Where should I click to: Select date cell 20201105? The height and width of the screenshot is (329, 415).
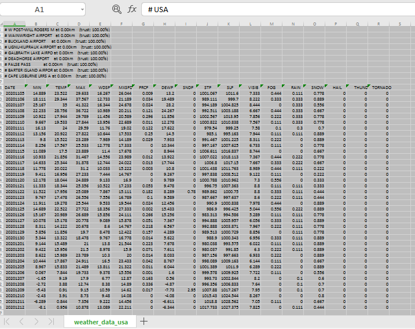click(x=14, y=93)
